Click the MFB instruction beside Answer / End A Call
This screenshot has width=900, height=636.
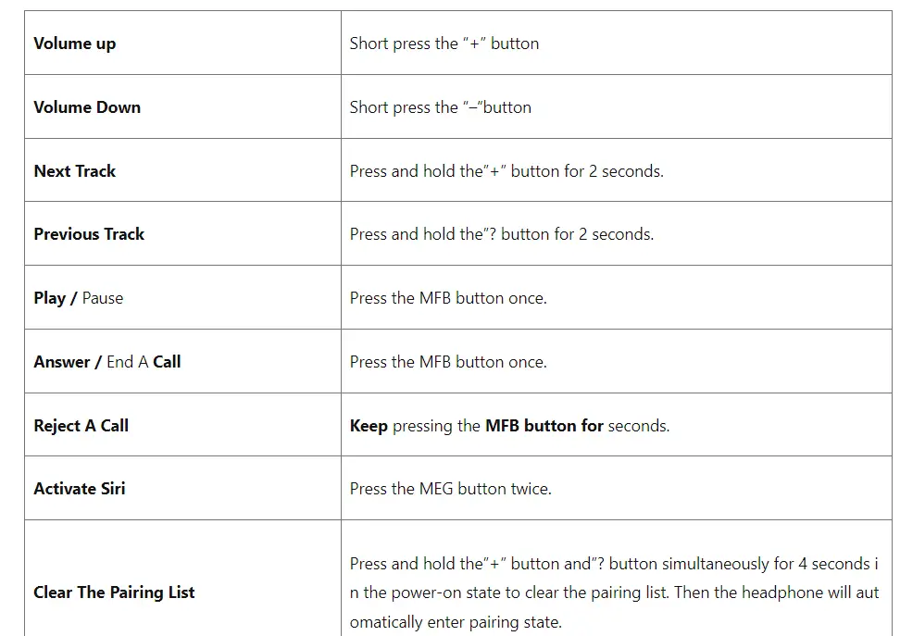(x=448, y=362)
